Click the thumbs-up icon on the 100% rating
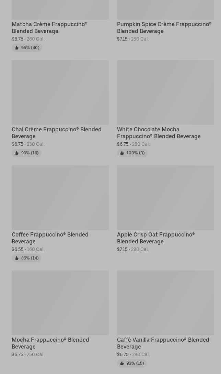 122,153
